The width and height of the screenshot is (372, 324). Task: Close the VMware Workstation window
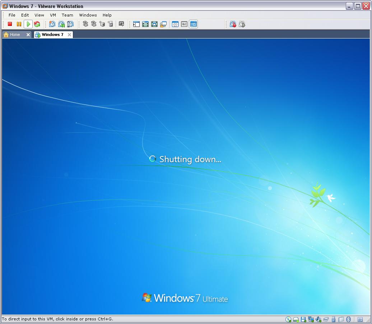point(366,6)
